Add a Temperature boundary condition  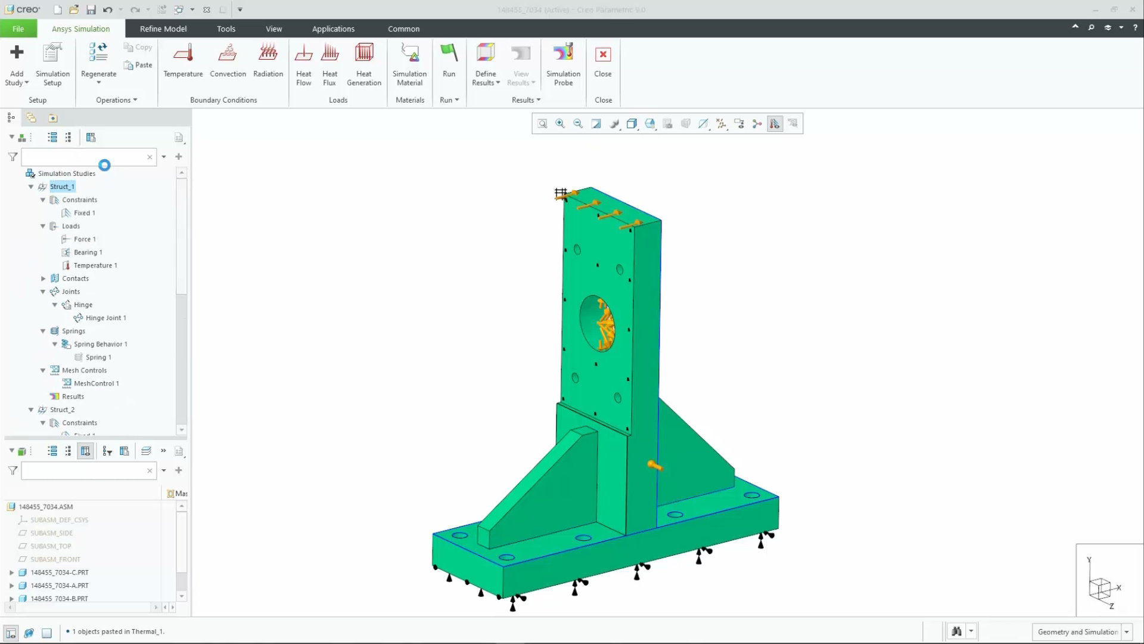coord(183,60)
